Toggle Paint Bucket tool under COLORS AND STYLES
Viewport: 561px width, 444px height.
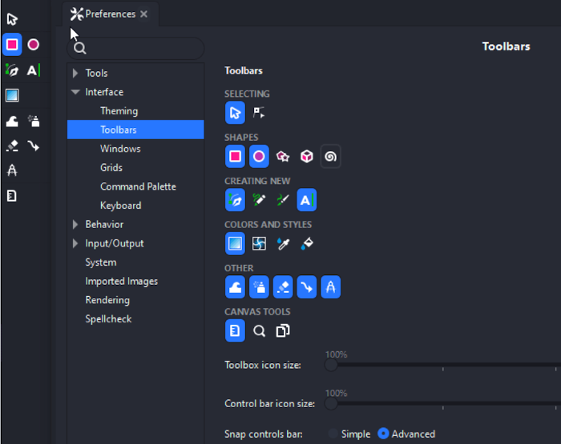point(307,244)
